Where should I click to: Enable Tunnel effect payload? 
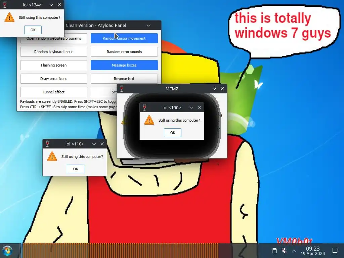click(x=53, y=92)
